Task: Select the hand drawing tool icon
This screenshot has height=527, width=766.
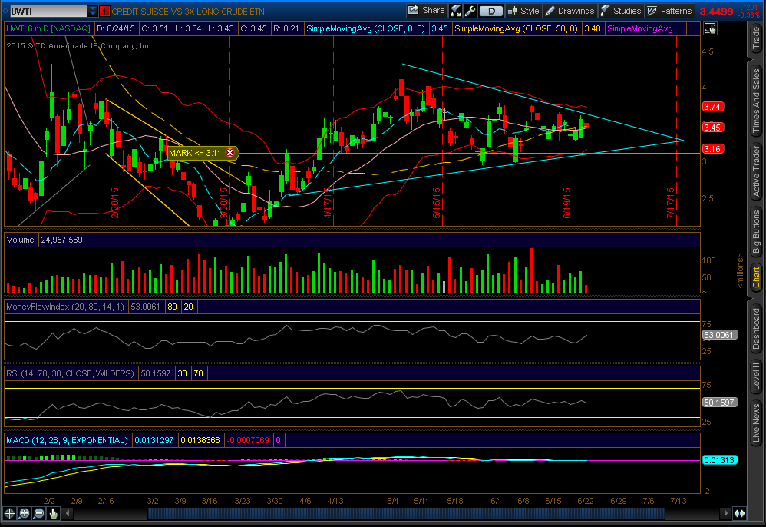Action: tap(53, 513)
